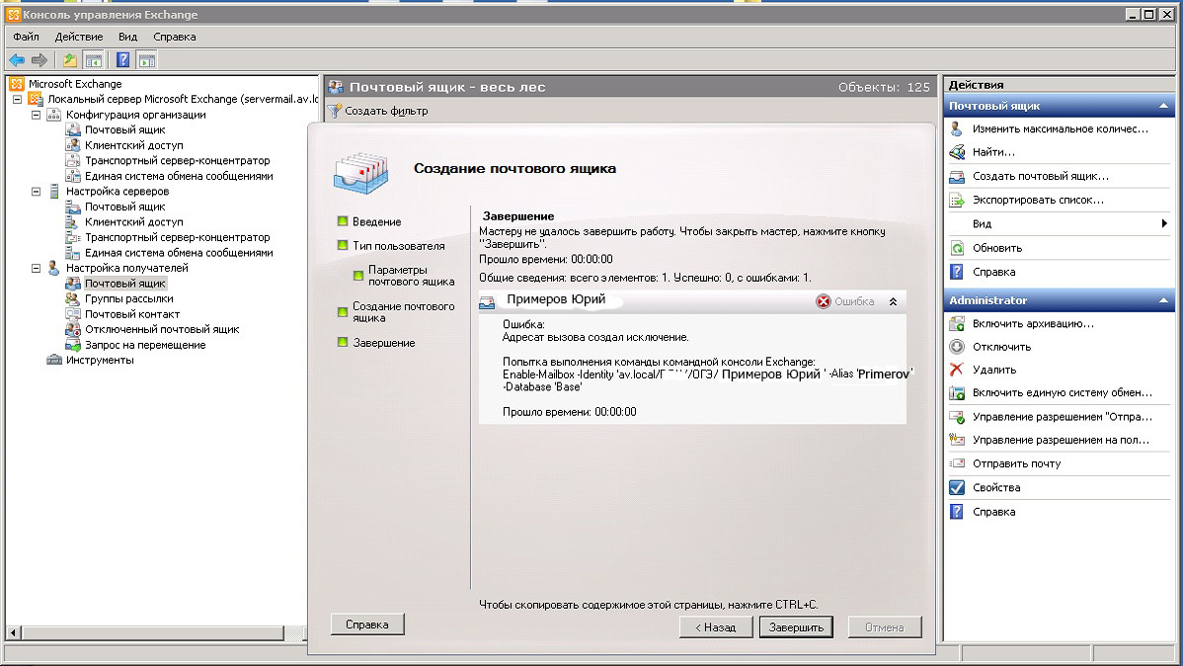Click the Справка icon under Administrator
The height and width of the screenshot is (666, 1183).
(x=957, y=512)
